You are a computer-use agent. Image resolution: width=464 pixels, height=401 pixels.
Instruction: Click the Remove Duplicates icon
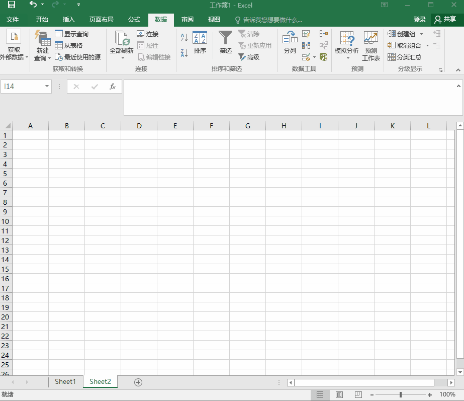306,45
